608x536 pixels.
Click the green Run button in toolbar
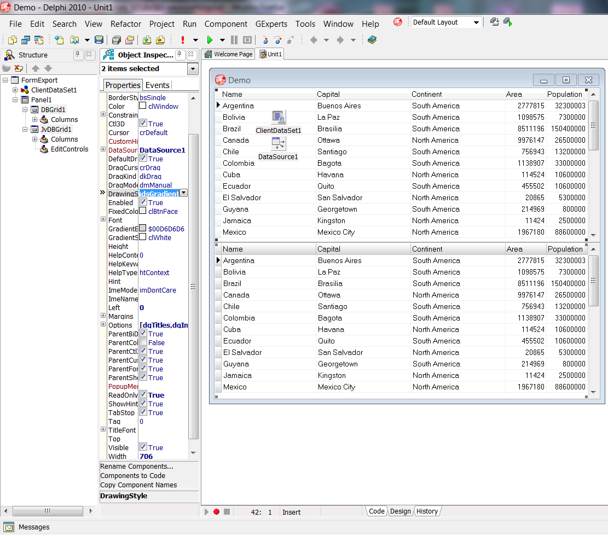209,40
